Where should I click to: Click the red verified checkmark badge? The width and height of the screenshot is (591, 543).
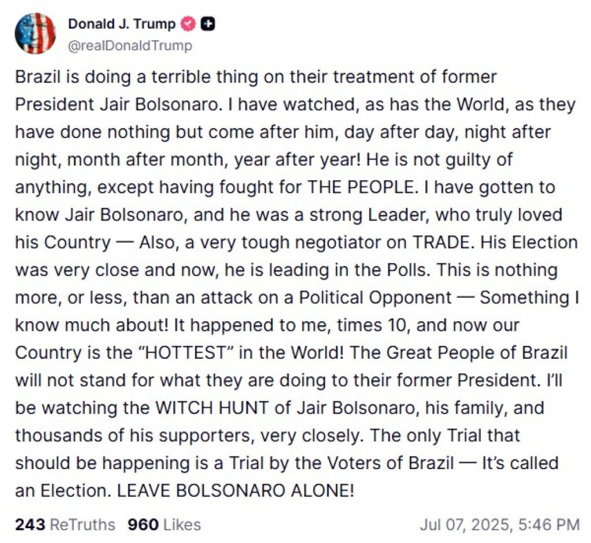tap(189, 24)
